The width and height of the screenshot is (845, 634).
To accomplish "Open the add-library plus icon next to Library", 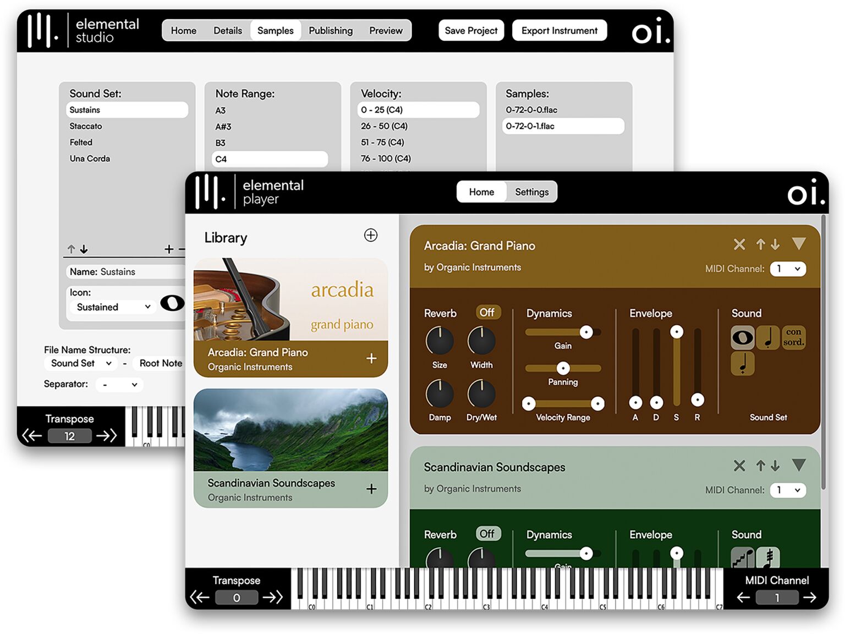I will [371, 236].
